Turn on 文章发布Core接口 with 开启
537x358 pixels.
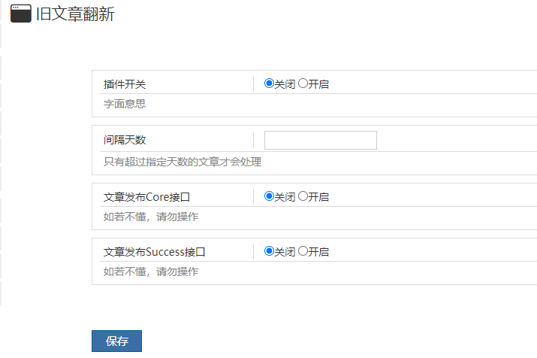tap(303, 196)
